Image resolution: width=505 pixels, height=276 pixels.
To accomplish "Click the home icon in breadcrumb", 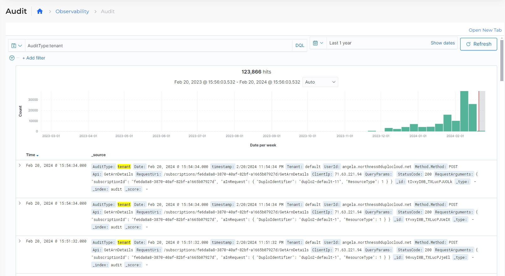I will tap(40, 12).
